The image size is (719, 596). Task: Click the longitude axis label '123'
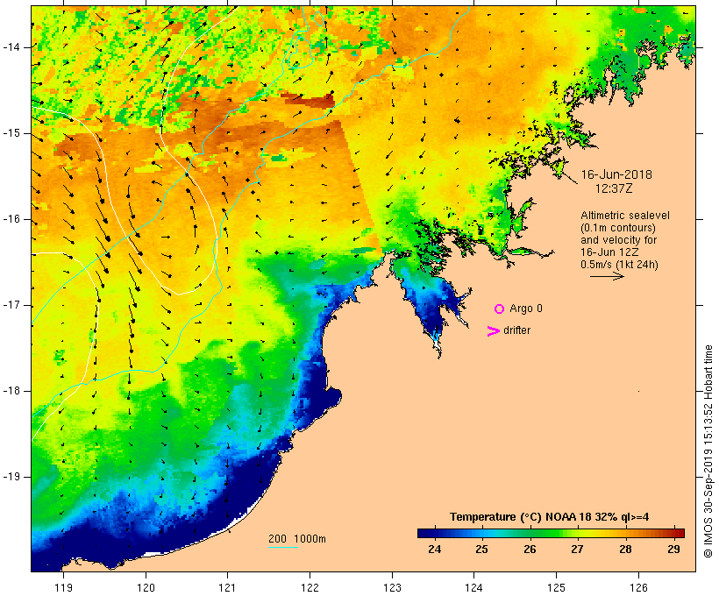(392, 587)
